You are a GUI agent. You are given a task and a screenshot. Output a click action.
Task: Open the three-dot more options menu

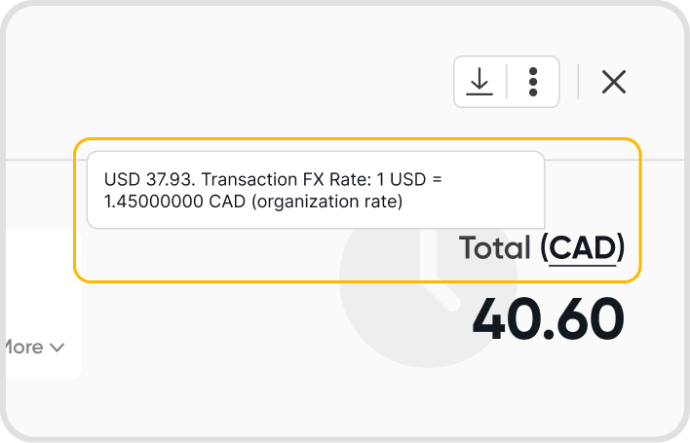(532, 82)
